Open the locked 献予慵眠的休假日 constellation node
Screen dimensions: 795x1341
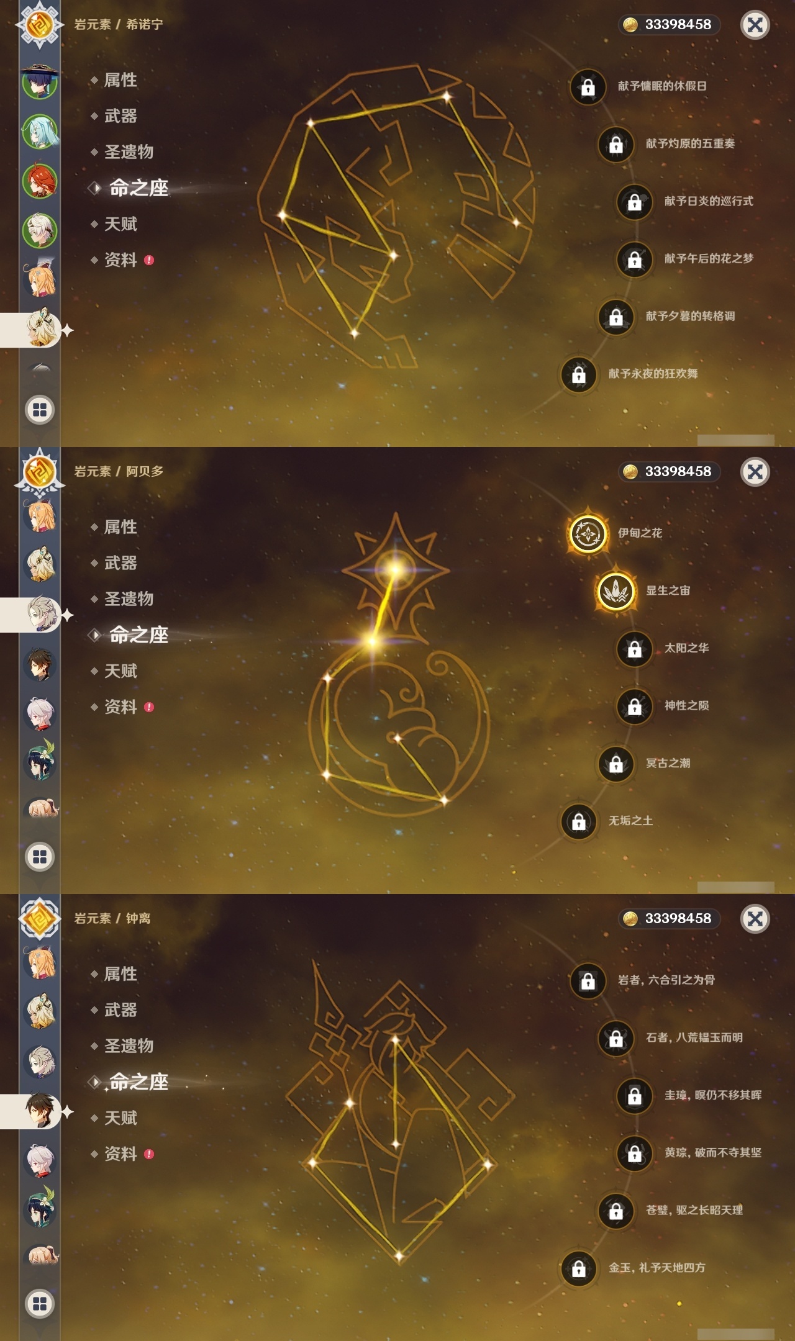point(588,87)
